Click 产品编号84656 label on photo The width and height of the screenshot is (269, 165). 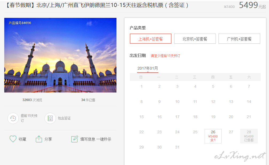(x=20, y=23)
